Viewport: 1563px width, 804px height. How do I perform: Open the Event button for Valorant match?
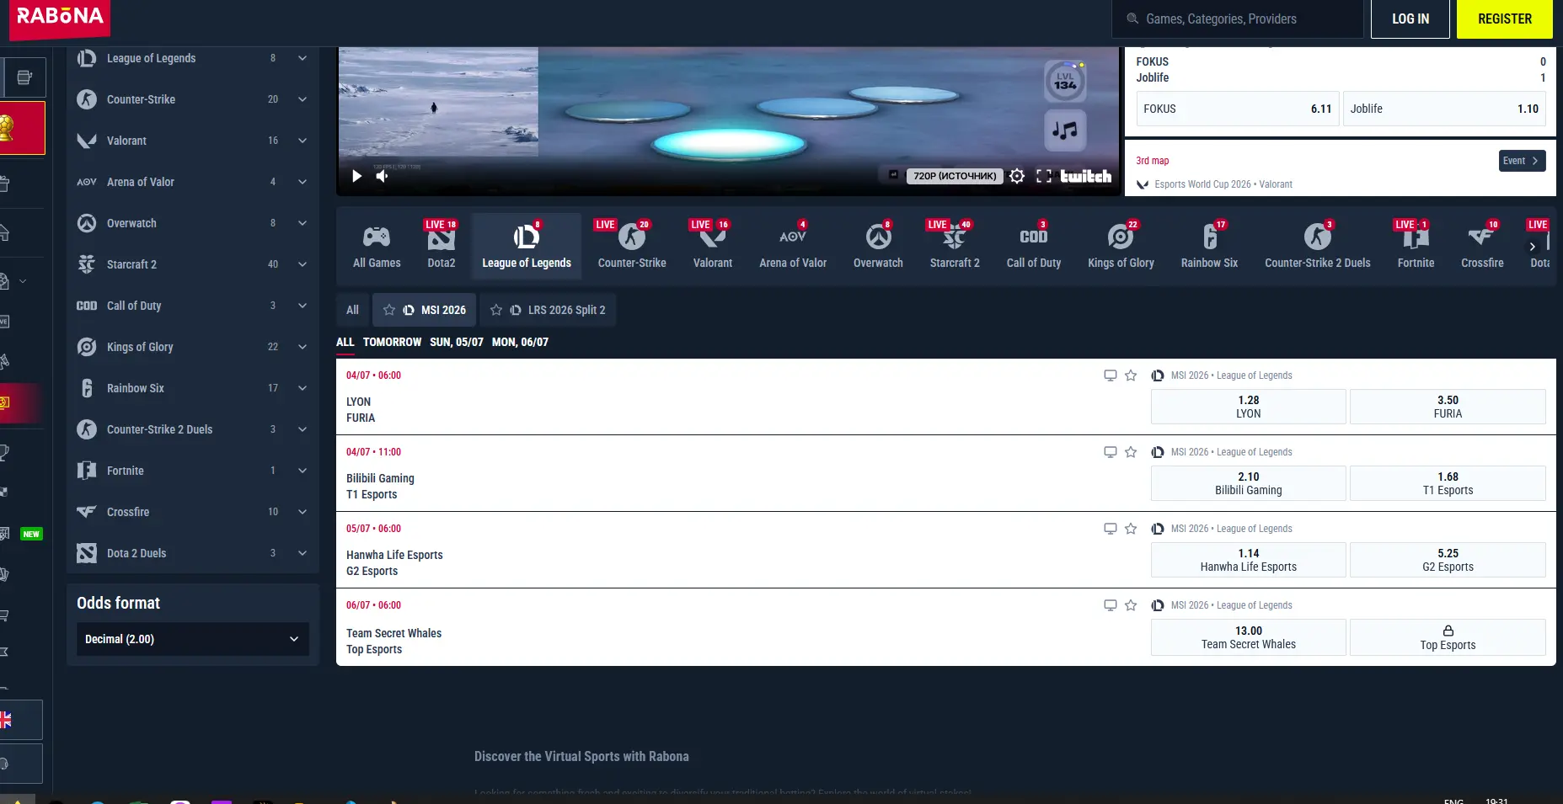[1522, 161]
